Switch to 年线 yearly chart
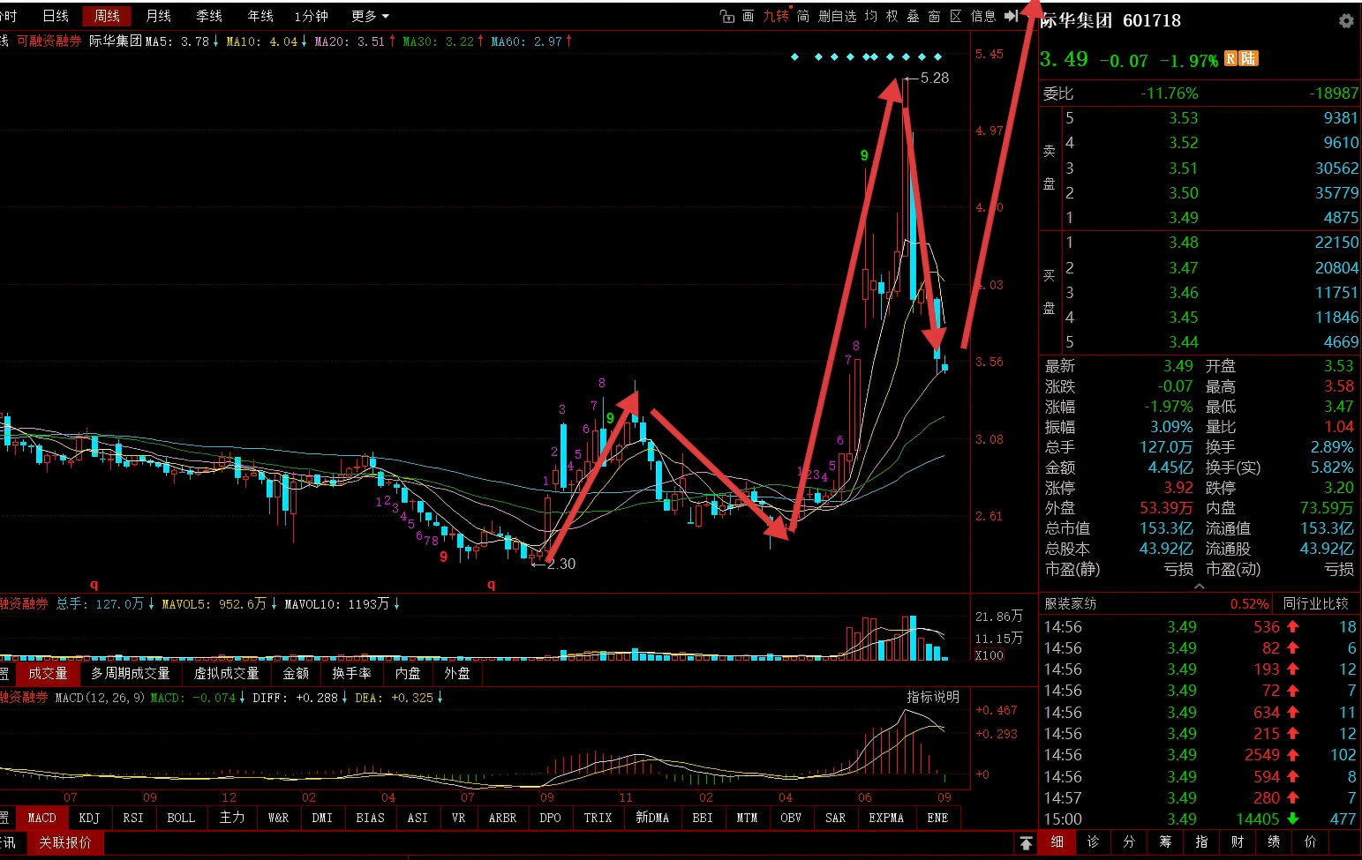Image resolution: width=1362 pixels, height=860 pixels. [260, 16]
